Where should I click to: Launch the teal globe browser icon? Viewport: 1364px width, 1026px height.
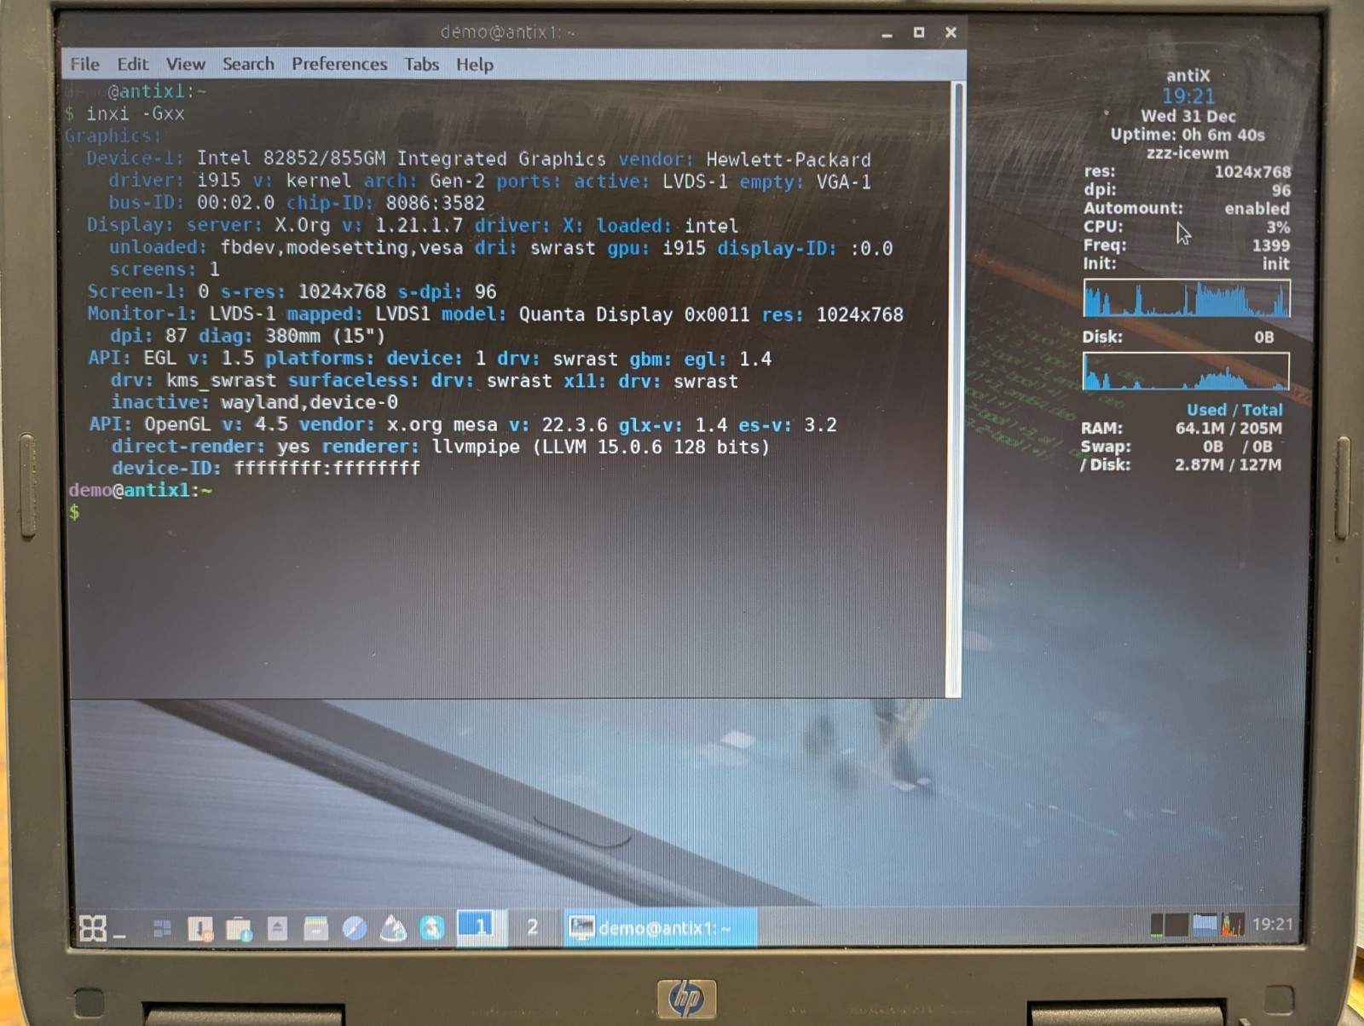click(432, 927)
